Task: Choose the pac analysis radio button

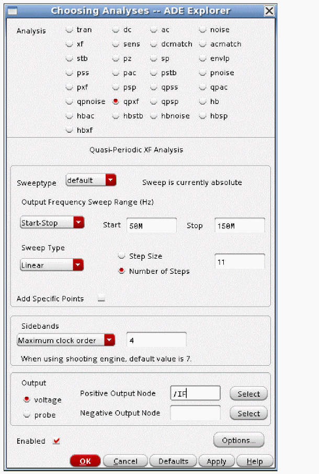Action: tap(116, 73)
